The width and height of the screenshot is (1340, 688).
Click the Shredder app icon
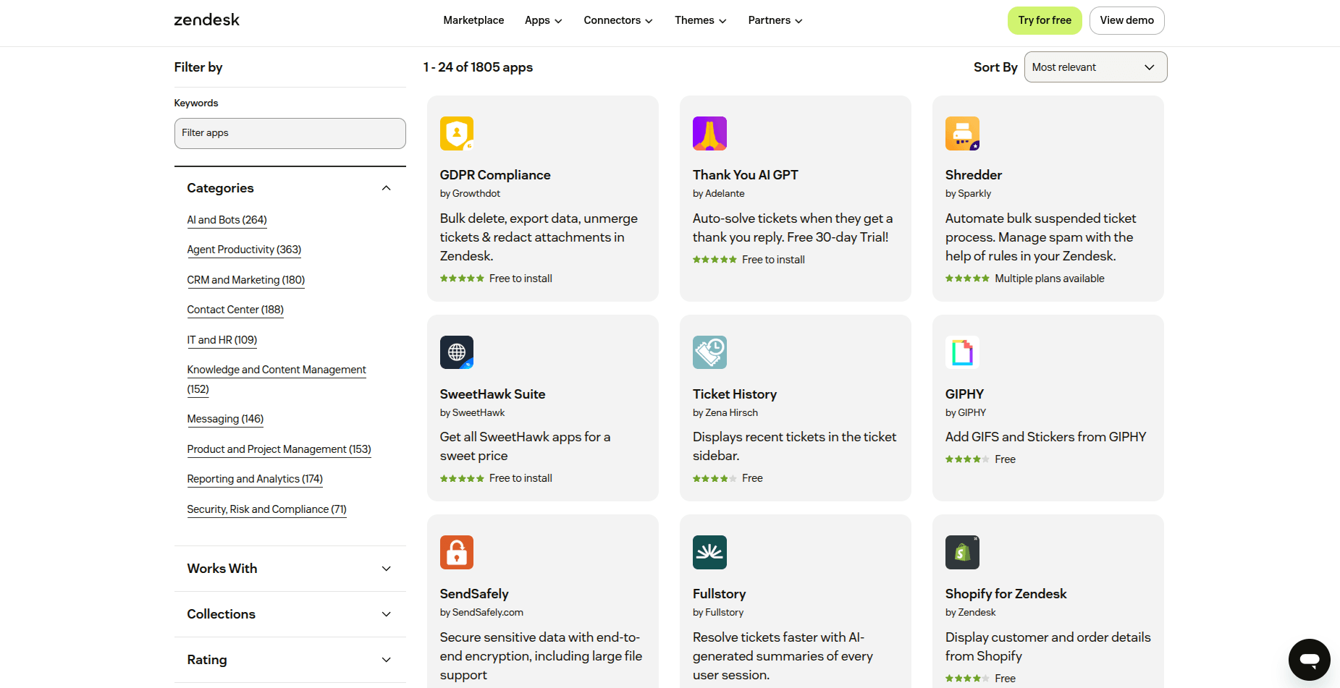[962, 133]
